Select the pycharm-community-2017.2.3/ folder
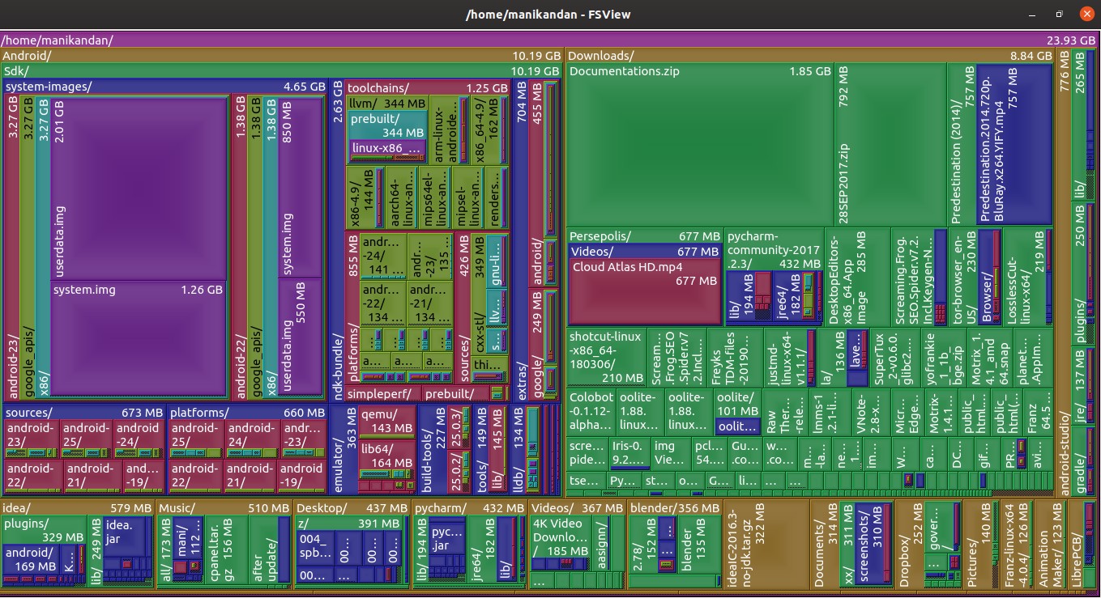The image size is (1101, 598). pos(773,250)
